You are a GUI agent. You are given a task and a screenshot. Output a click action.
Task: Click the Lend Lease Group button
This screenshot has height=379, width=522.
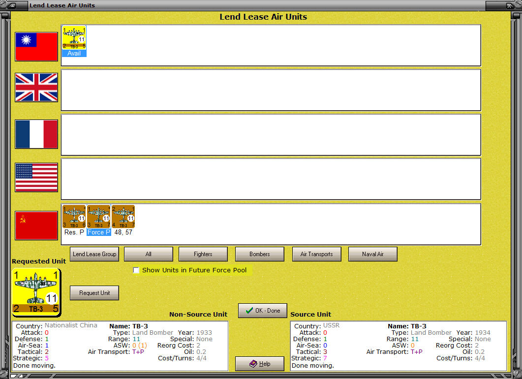click(x=94, y=254)
